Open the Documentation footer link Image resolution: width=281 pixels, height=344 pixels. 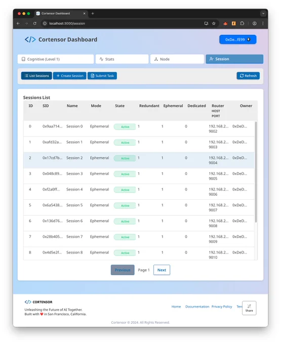[x=197, y=307]
